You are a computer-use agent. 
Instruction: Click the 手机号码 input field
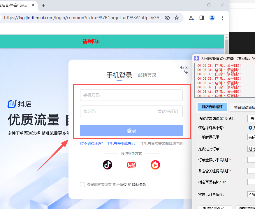[131, 95]
